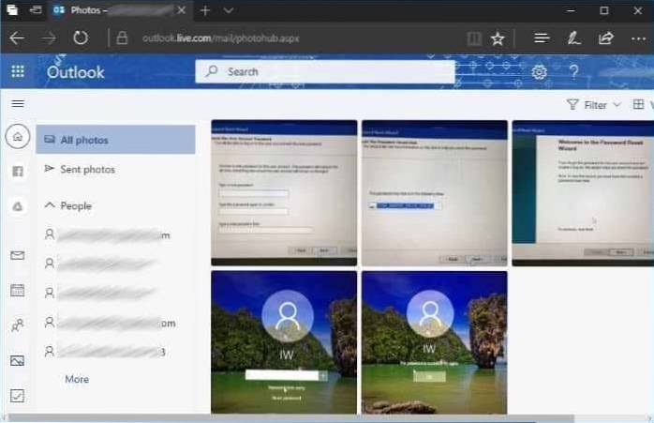Open the Outlook app launcher grid
The height and width of the screenshot is (423, 654).
18,71
